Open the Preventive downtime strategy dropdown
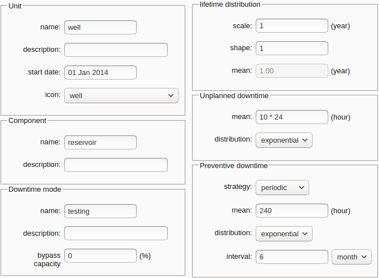This screenshot has height=278, width=379. 282,187
